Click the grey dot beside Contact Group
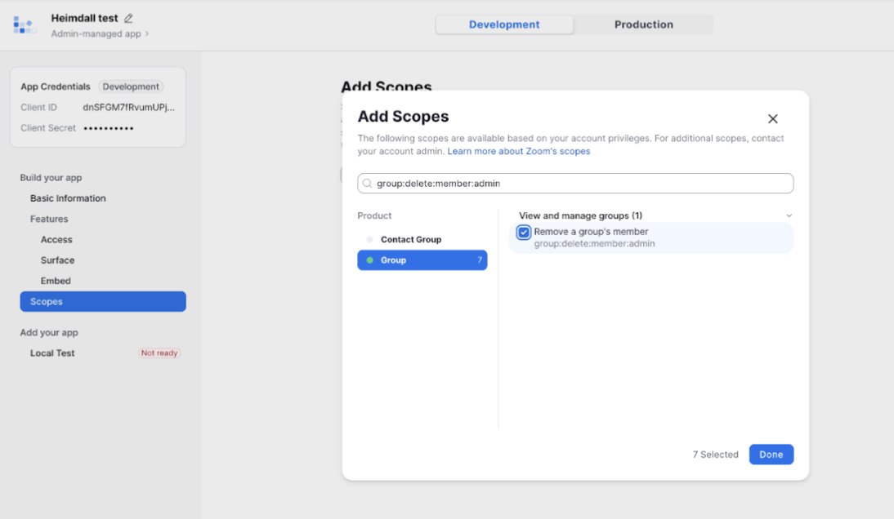The height and width of the screenshot is (519, 894). 370,240
